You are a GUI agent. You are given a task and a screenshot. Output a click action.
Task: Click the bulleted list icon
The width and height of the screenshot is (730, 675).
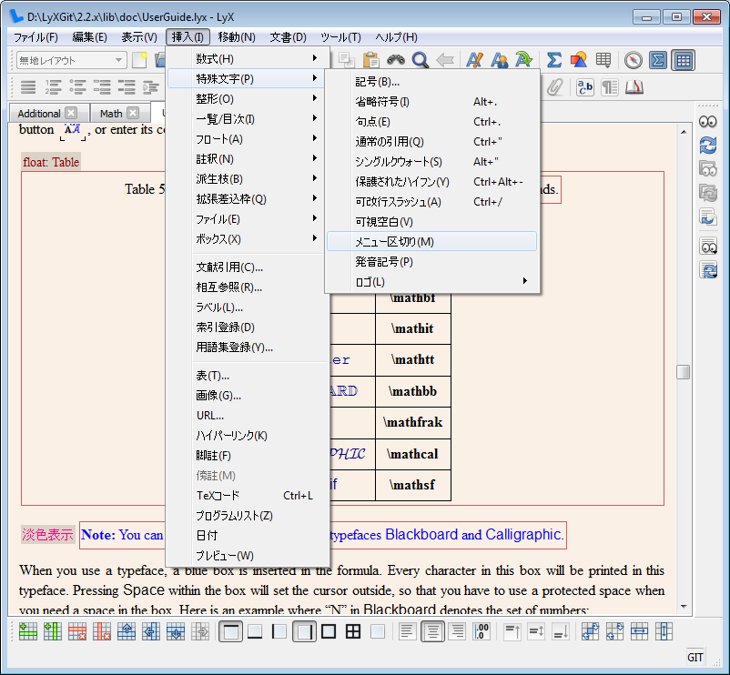(x=77, y=87)
